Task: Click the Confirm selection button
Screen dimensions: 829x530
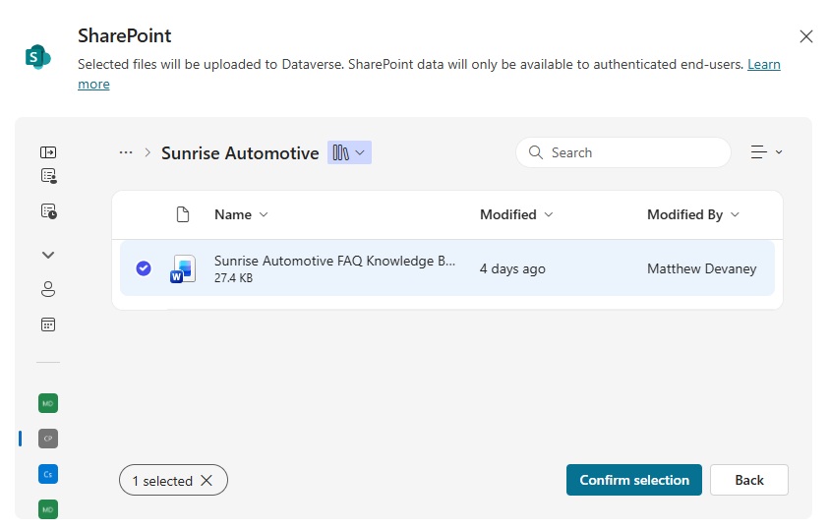Action: 634,480
